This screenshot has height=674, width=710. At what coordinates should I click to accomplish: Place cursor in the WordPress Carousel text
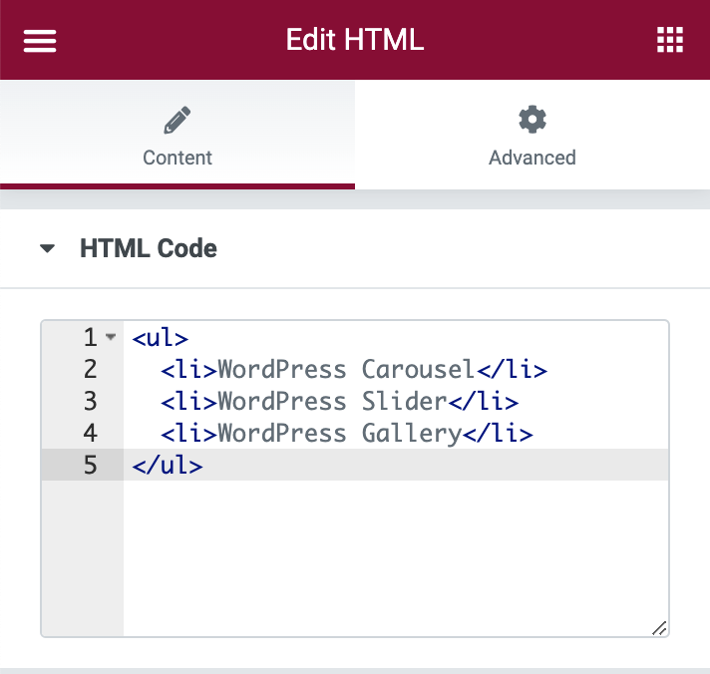tap(346, 370)
